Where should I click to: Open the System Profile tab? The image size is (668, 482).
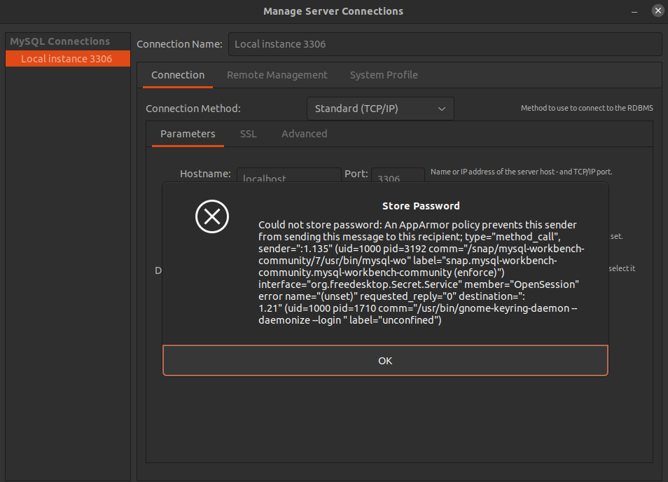click(x=384, y=75)
